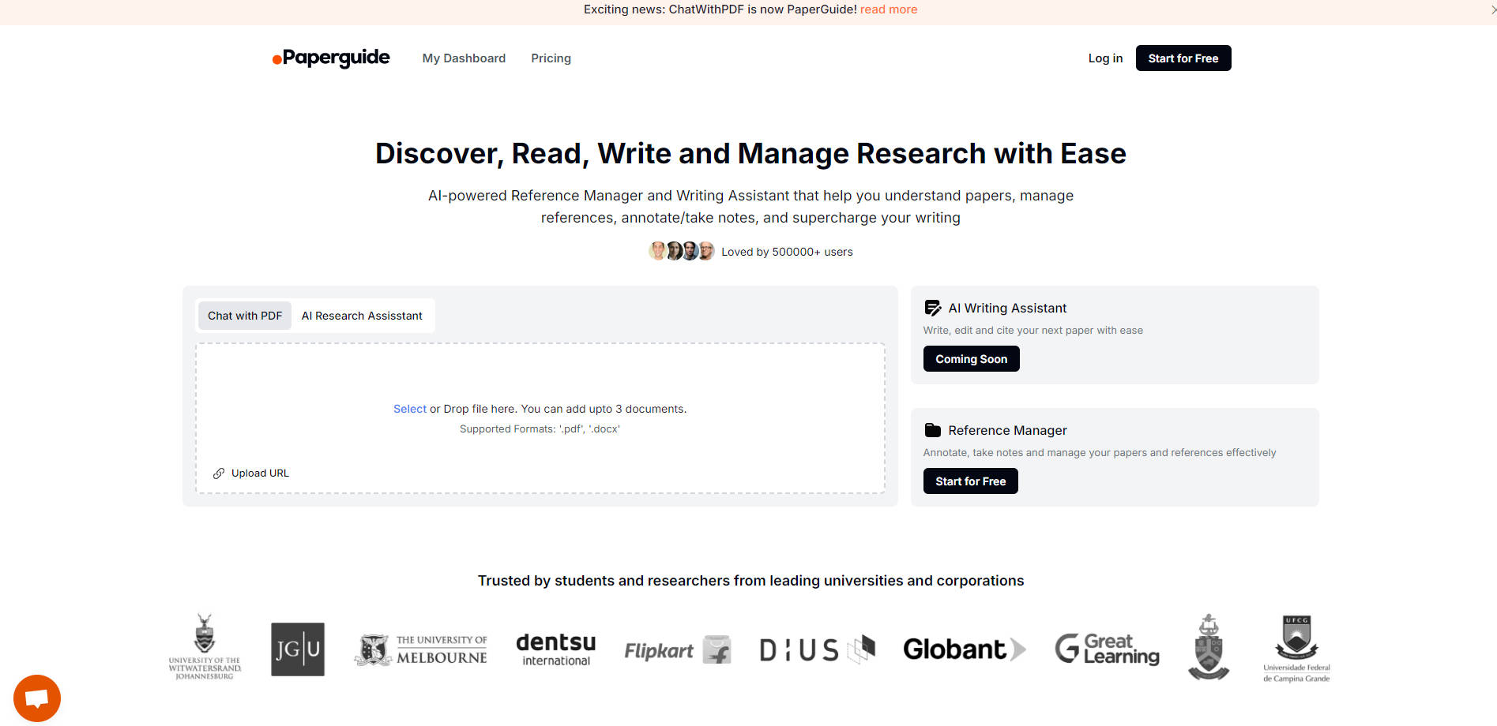This screenshot has height=726, width=1497.
Task: Click the Globant logo
Action: point(965,649)
